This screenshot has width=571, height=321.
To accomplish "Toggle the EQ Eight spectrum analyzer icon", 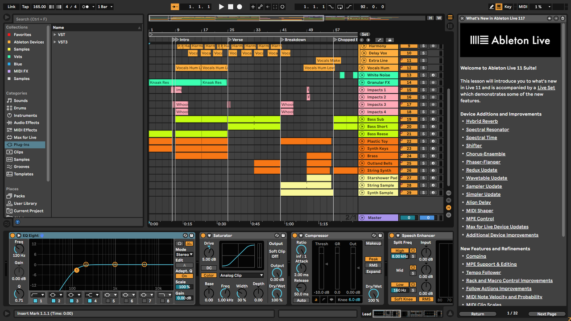I will click(189, 243).
